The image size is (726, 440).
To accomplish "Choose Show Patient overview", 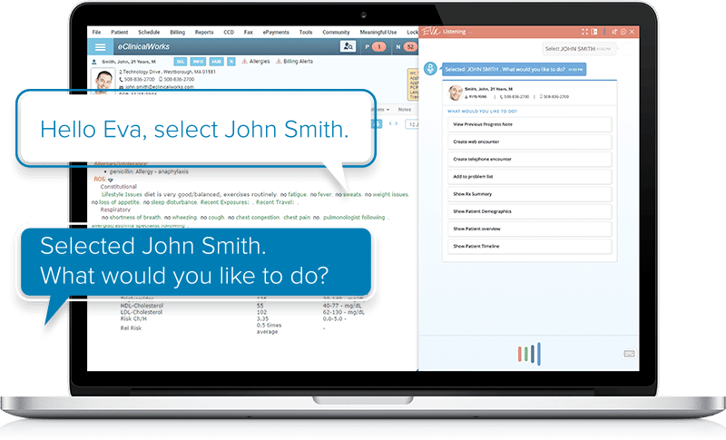I will pos(529,229).
